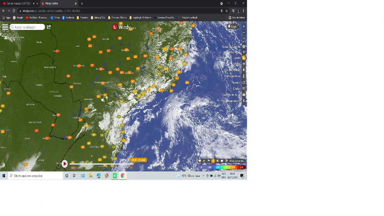Open the Windy hamburger menu

point(5,27)
